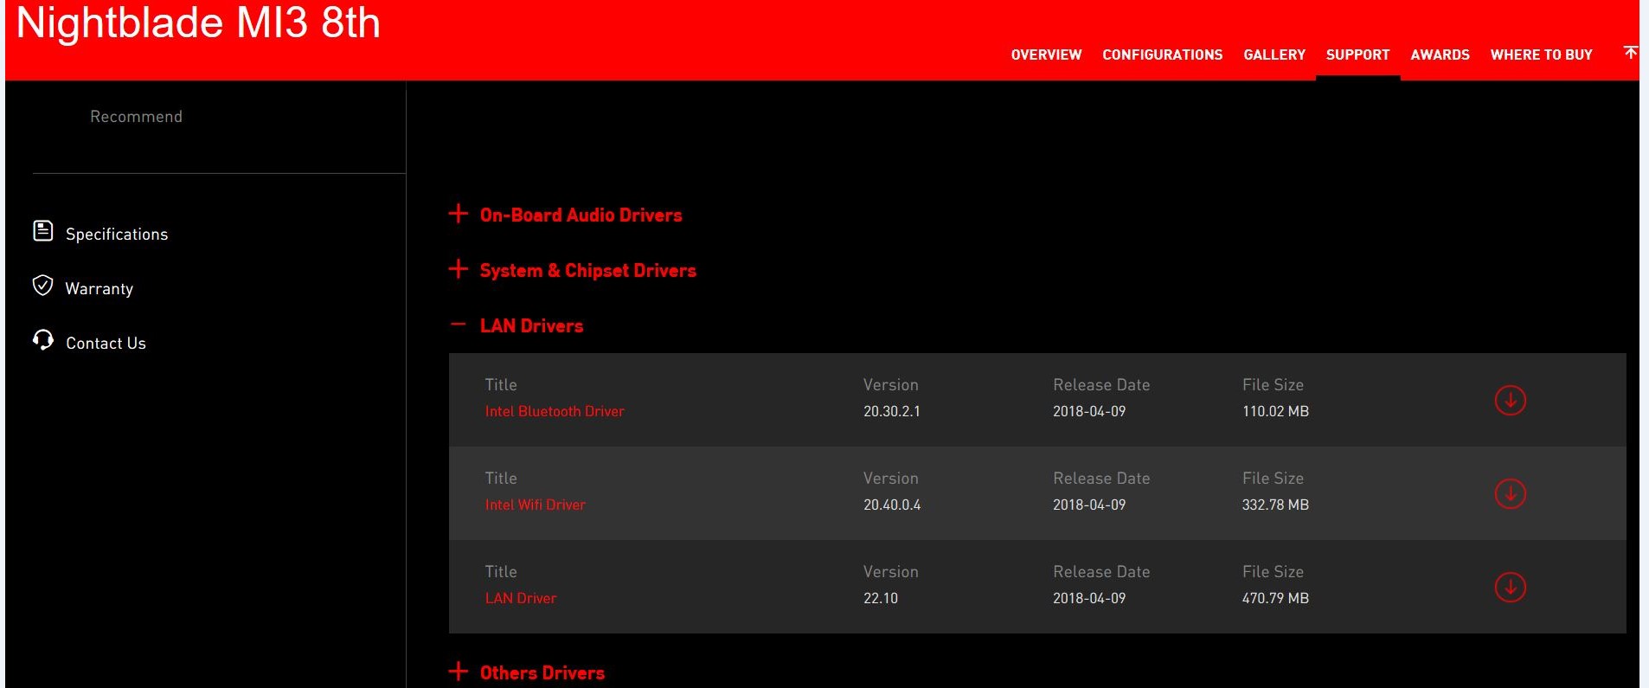Image resolution: width=1649 pixels, height=688 pixels.
Task: Click the Nightblade MI3 8th title
Action: [198, 23]
